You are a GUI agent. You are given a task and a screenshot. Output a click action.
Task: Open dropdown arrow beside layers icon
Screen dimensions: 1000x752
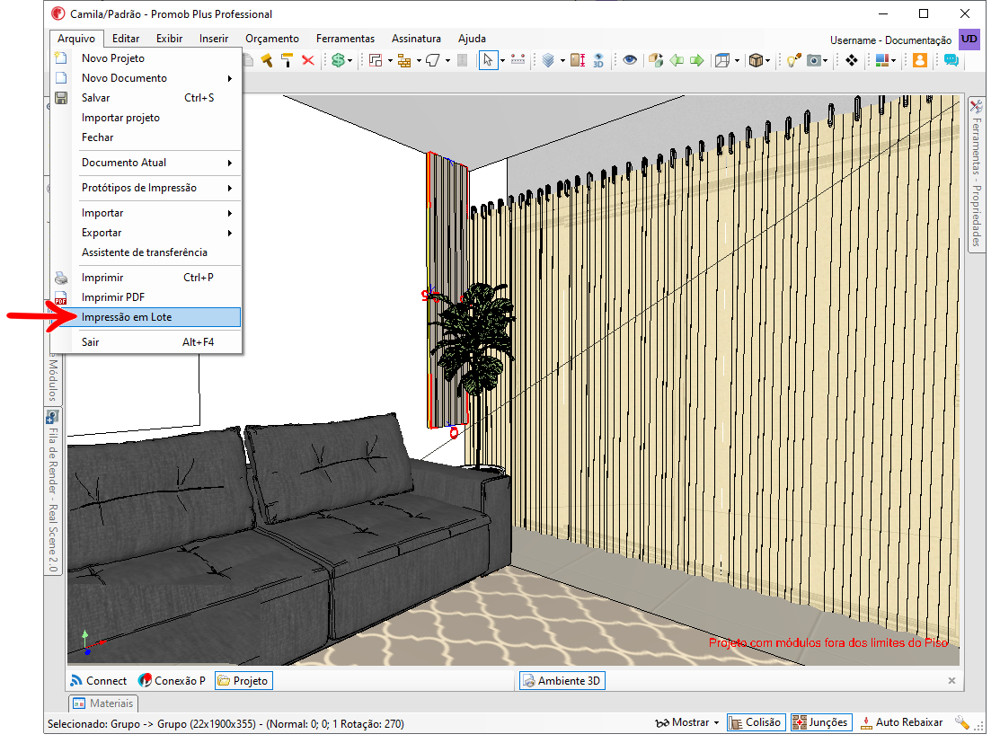tap(562, 61)
